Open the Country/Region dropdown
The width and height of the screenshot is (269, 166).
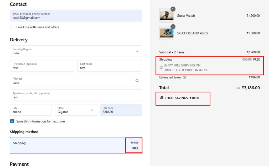click(76, 51)
